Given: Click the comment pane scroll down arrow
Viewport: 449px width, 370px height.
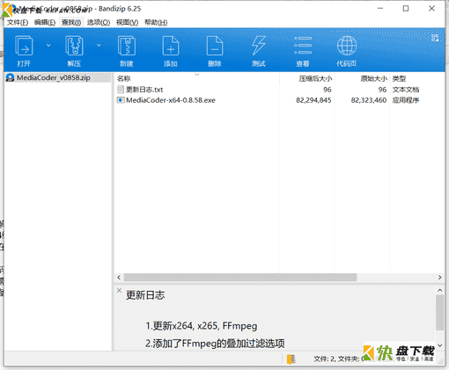Looking at the screenshot, I should tap(439, 345).
